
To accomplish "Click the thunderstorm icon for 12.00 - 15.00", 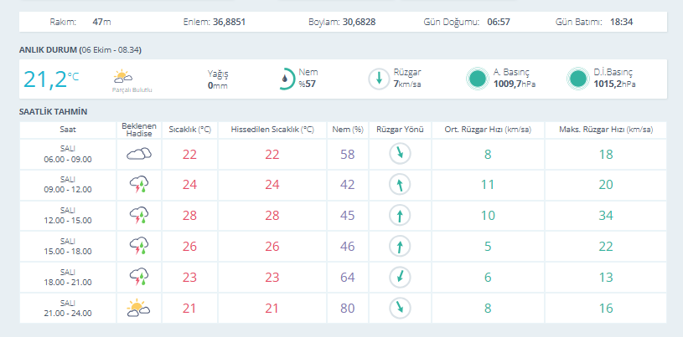I will (139, 216).
